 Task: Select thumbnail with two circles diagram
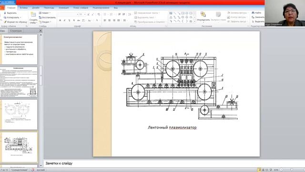coord(19,115)
